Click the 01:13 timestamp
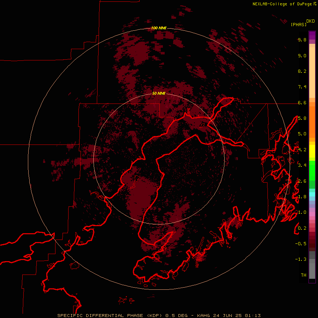Image resolution: width=318 pixels, height=318 pixels. click(x=253, y=316)
